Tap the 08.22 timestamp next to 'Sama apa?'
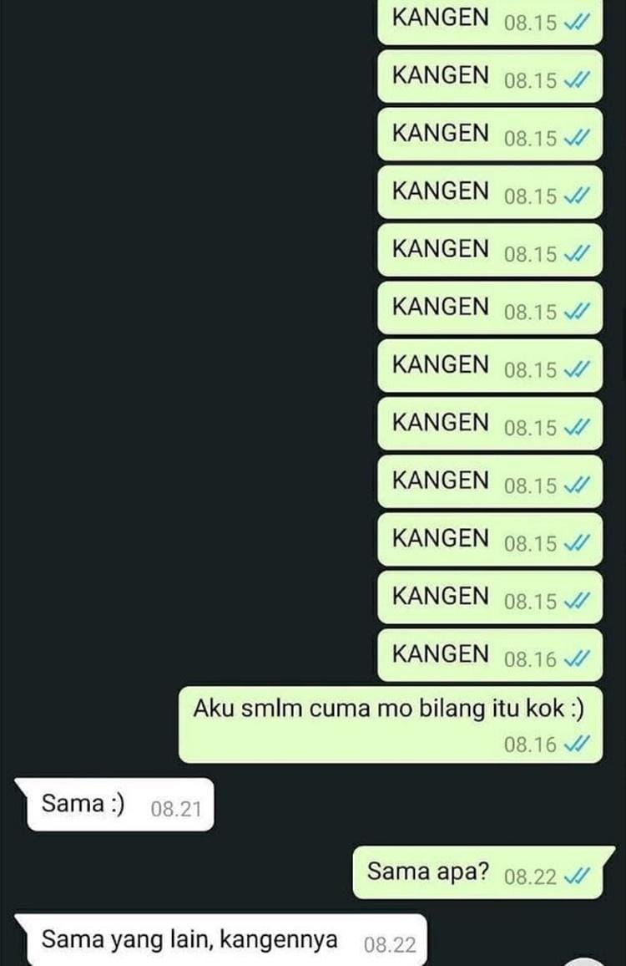The image size is (626, 966). point(530,877)
